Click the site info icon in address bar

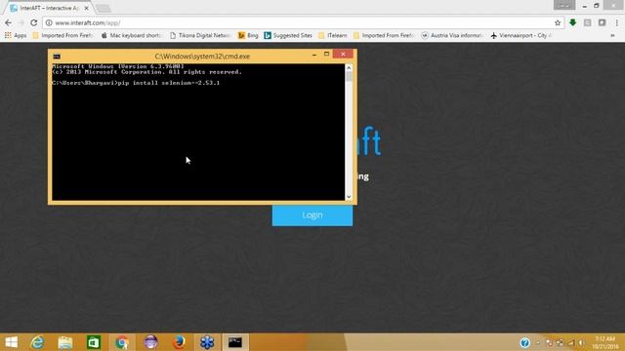tap(49, 23)
